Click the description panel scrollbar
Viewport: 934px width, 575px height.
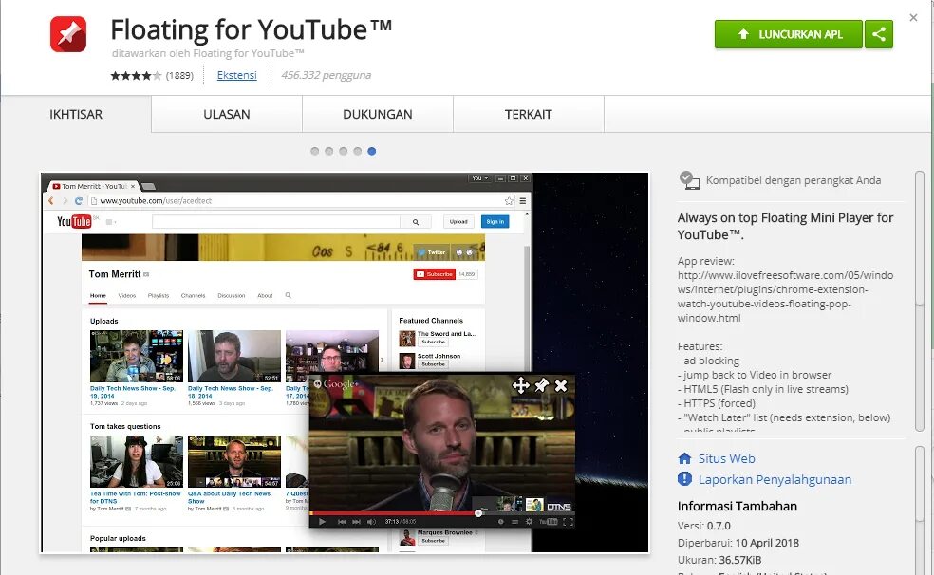click(x=920, y=301)
